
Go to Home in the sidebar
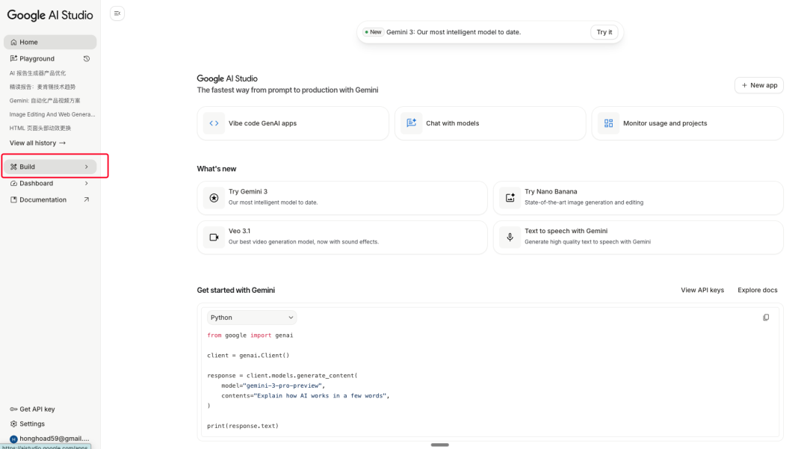pos(49,43)
